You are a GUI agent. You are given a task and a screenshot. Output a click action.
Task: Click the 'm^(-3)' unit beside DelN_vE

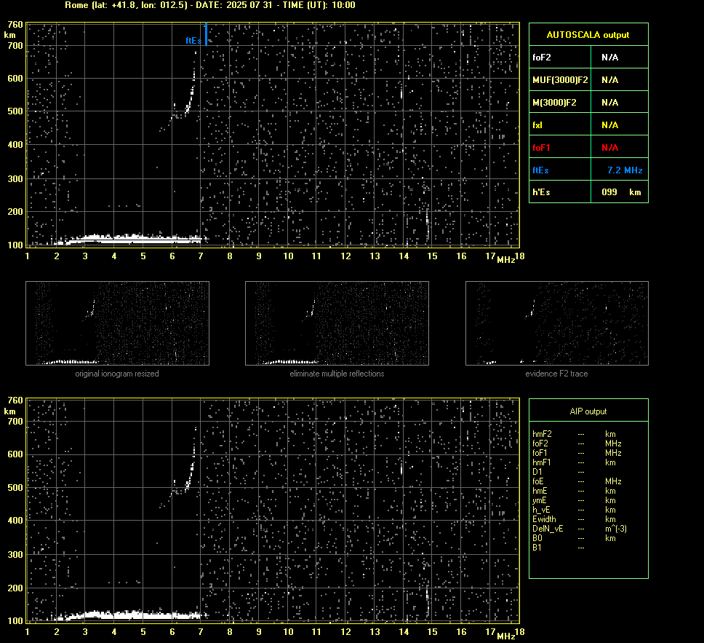click(616, 529)
